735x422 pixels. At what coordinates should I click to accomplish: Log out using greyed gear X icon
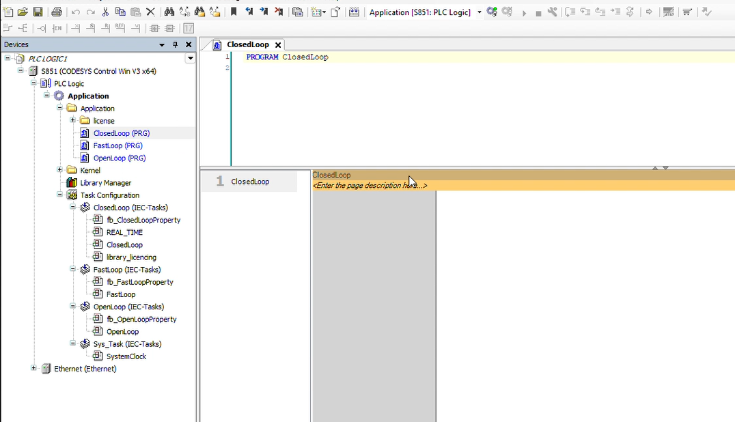[x=507, y=12]
